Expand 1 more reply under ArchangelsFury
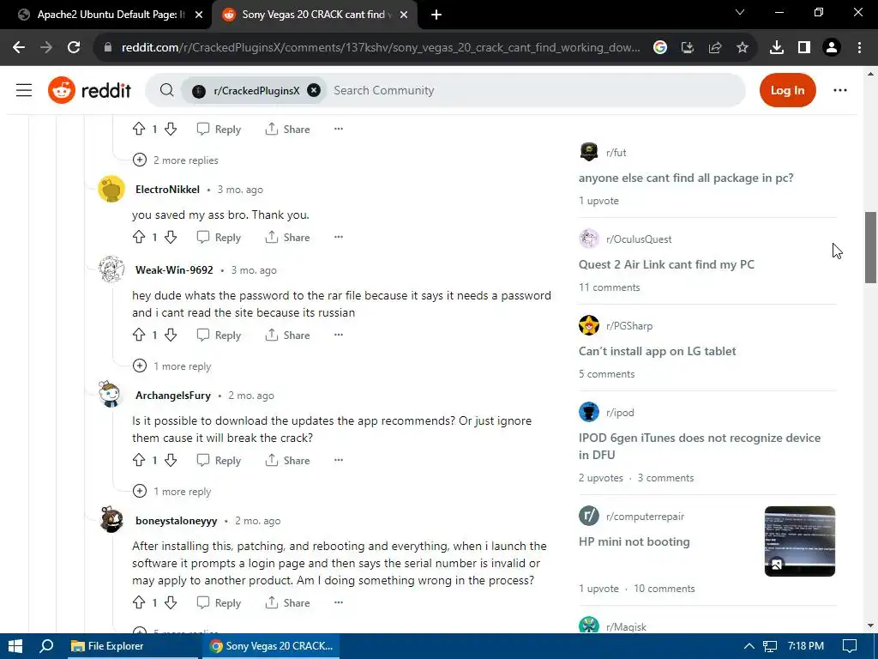The image size is (878, 659). [x=171, y=492]
